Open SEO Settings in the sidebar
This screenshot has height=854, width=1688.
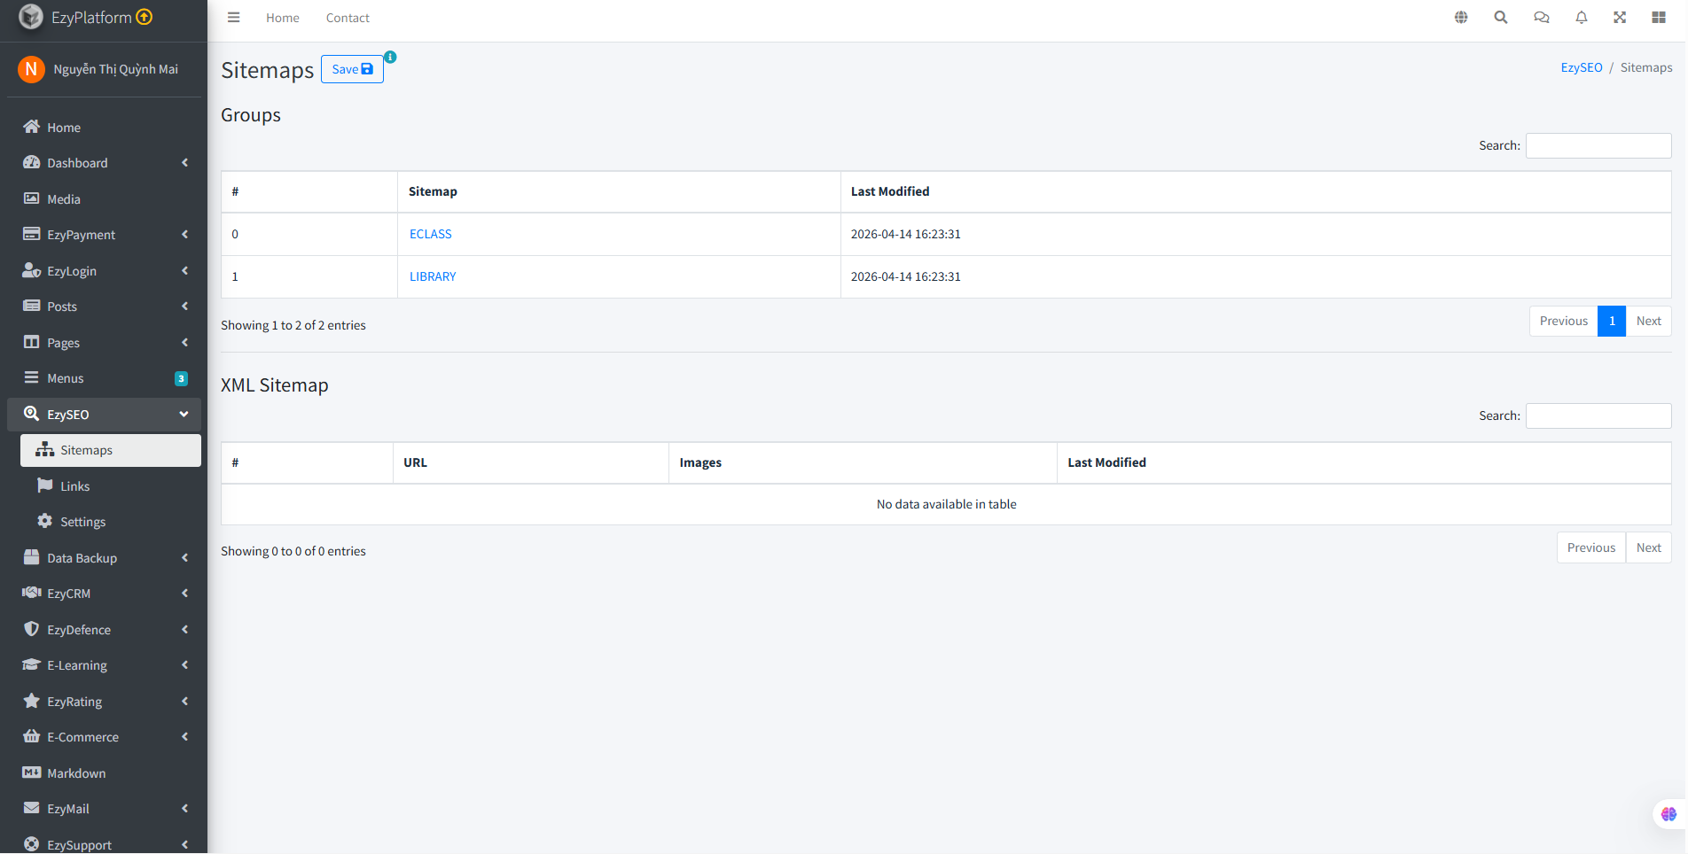(x=82, y=522)
